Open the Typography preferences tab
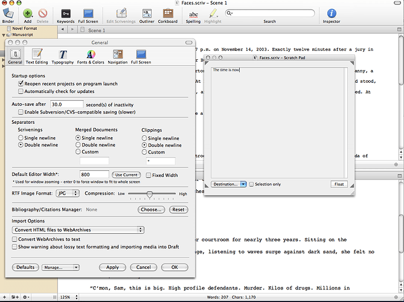Image resolution: width=404 pixels, height=302 pixels. (63, 56)
